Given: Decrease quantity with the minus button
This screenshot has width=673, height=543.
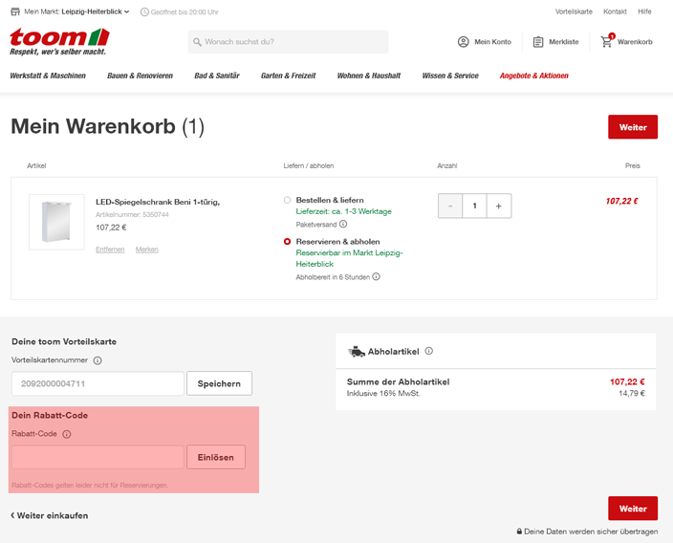Looking at the screenshot, I should 450,206.
